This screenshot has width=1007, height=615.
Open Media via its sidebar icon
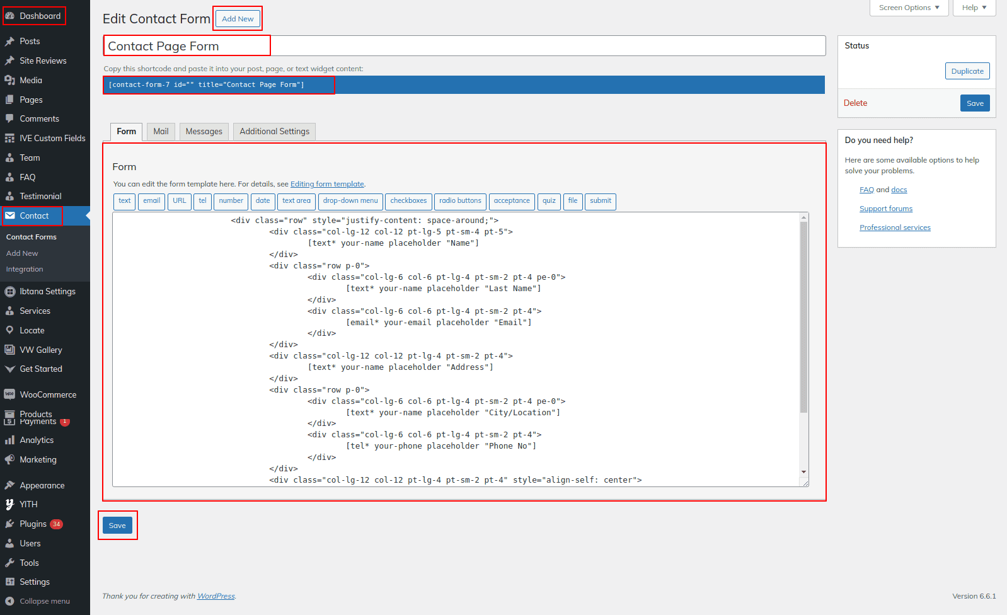[x=10, y=81]
